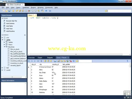132x99 pixels.
Task: Discard changes with red X icon
Action: tap(71, 61)
